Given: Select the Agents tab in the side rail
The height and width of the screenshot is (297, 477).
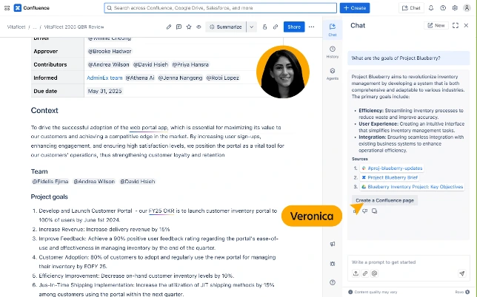Looking at the screenshot, I should pyautogui.click(x=333, y=74).
